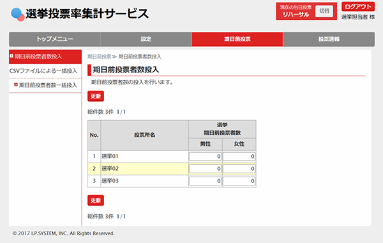Click the 期日前投票 breadcrumb link
This screenshot has height=243, width=383.
coord(99,57)
